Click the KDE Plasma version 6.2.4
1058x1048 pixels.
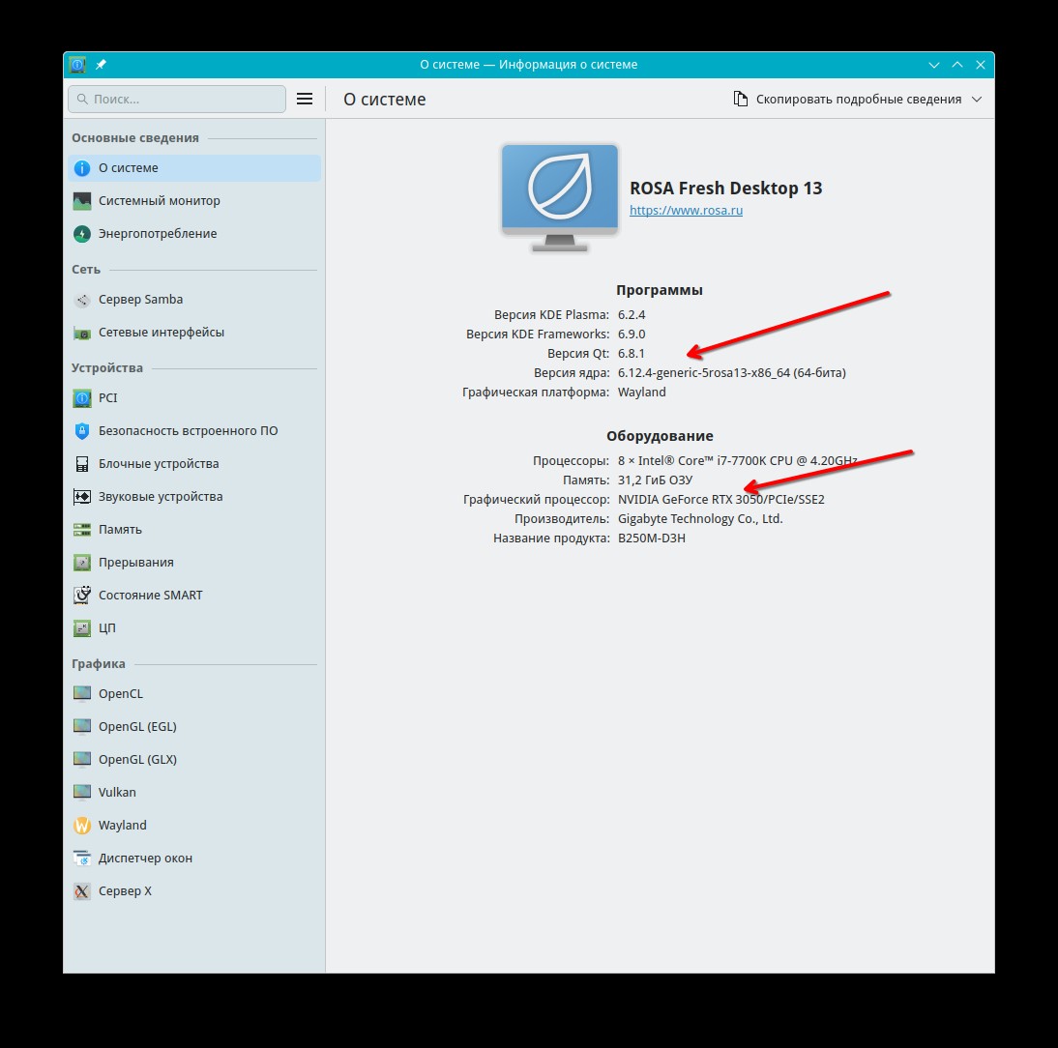631,315
